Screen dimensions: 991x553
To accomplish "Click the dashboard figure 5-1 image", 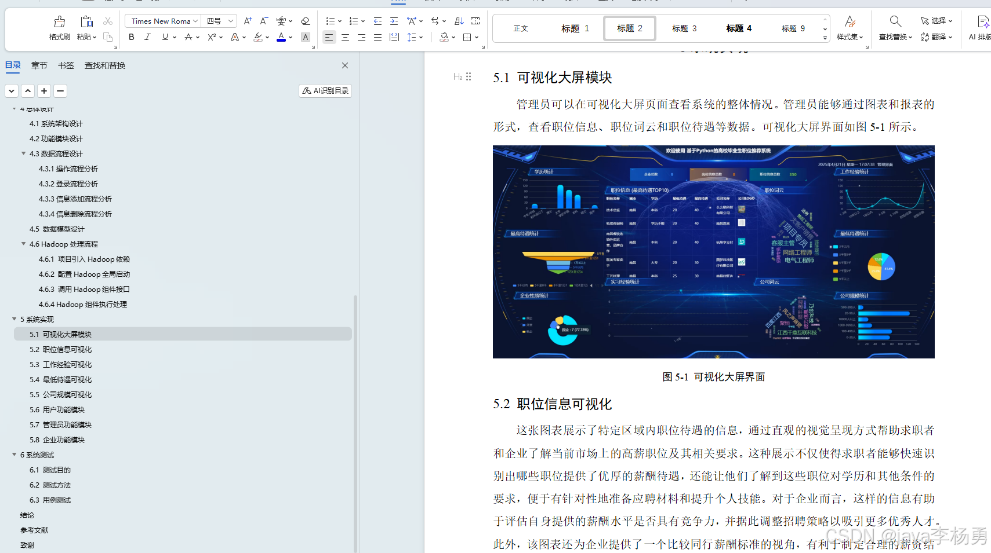I will click(x=713, y=252).
